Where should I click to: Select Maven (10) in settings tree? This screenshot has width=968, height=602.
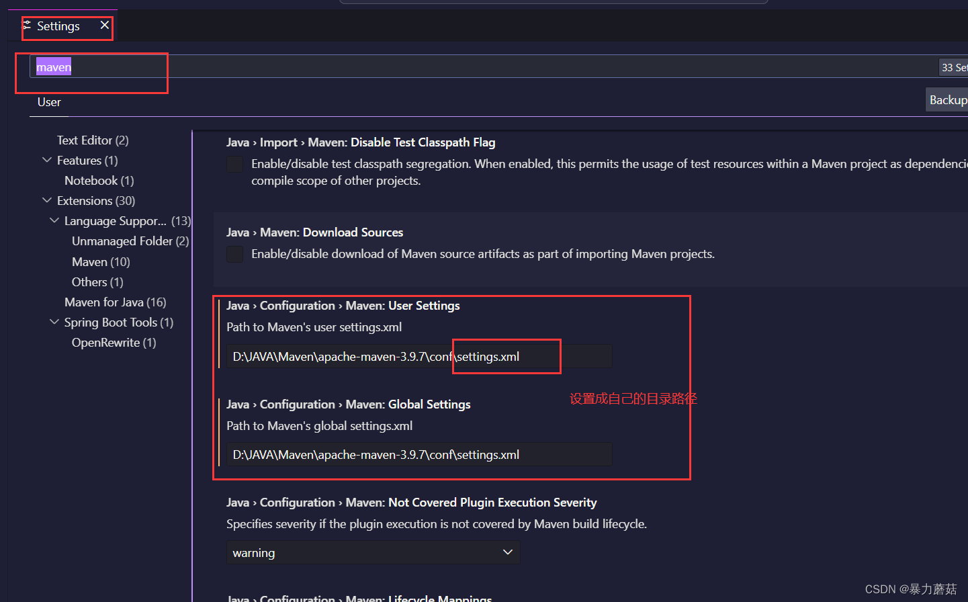click(101, 262)
